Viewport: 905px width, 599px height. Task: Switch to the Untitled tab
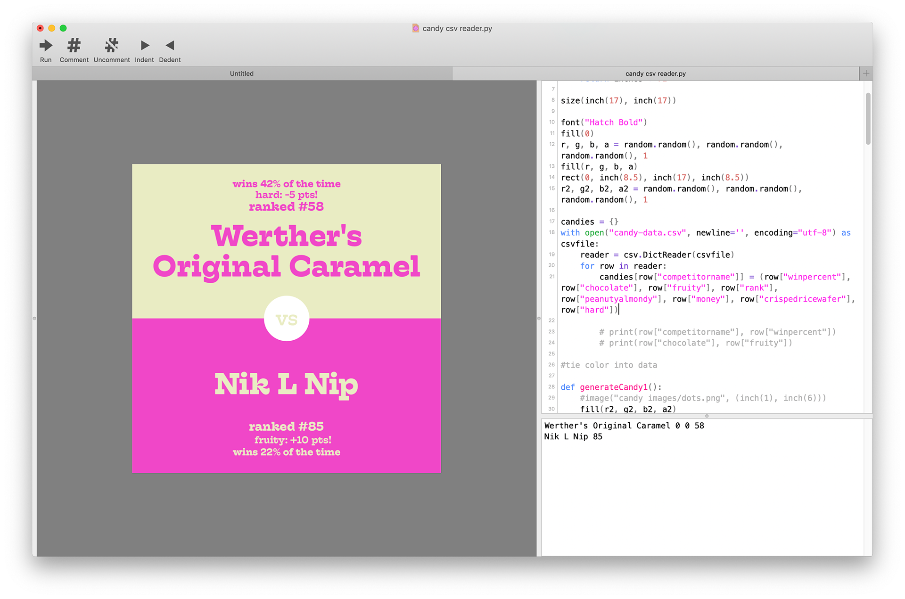(x=242, y=74)
